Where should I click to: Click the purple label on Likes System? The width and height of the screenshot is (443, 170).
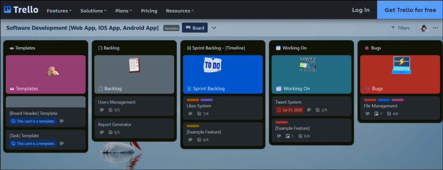206,100
